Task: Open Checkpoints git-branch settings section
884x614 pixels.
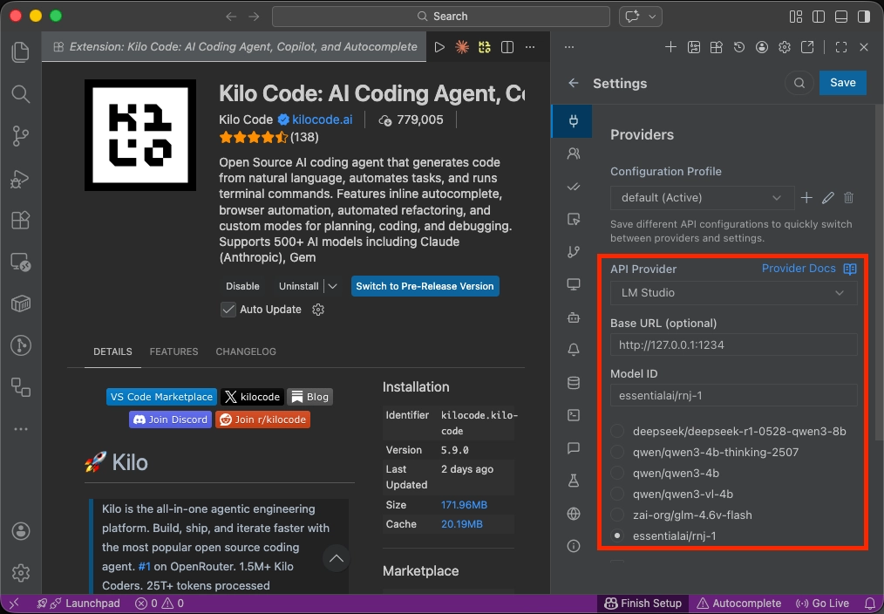Action: click(x=574, y=252)
